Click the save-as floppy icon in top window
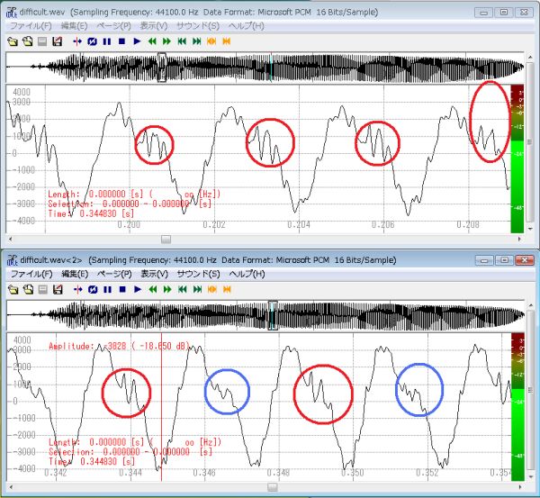This screenshot has height=498, width=540. (58, 41)
